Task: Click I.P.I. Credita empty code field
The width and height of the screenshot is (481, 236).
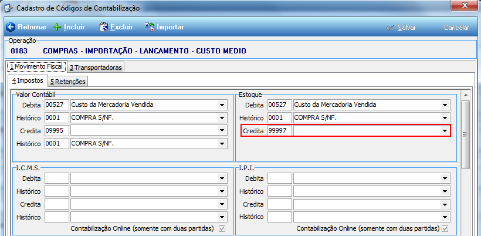Action: point(279,204)
